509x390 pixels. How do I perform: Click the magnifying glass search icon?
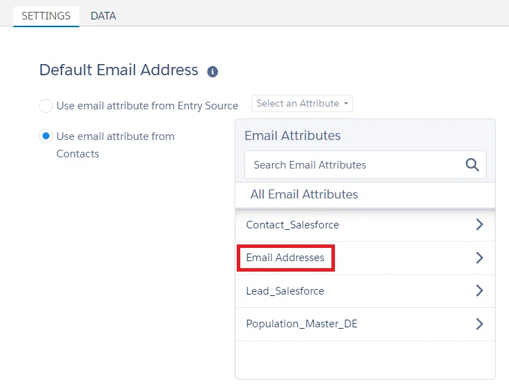point(472,164)
